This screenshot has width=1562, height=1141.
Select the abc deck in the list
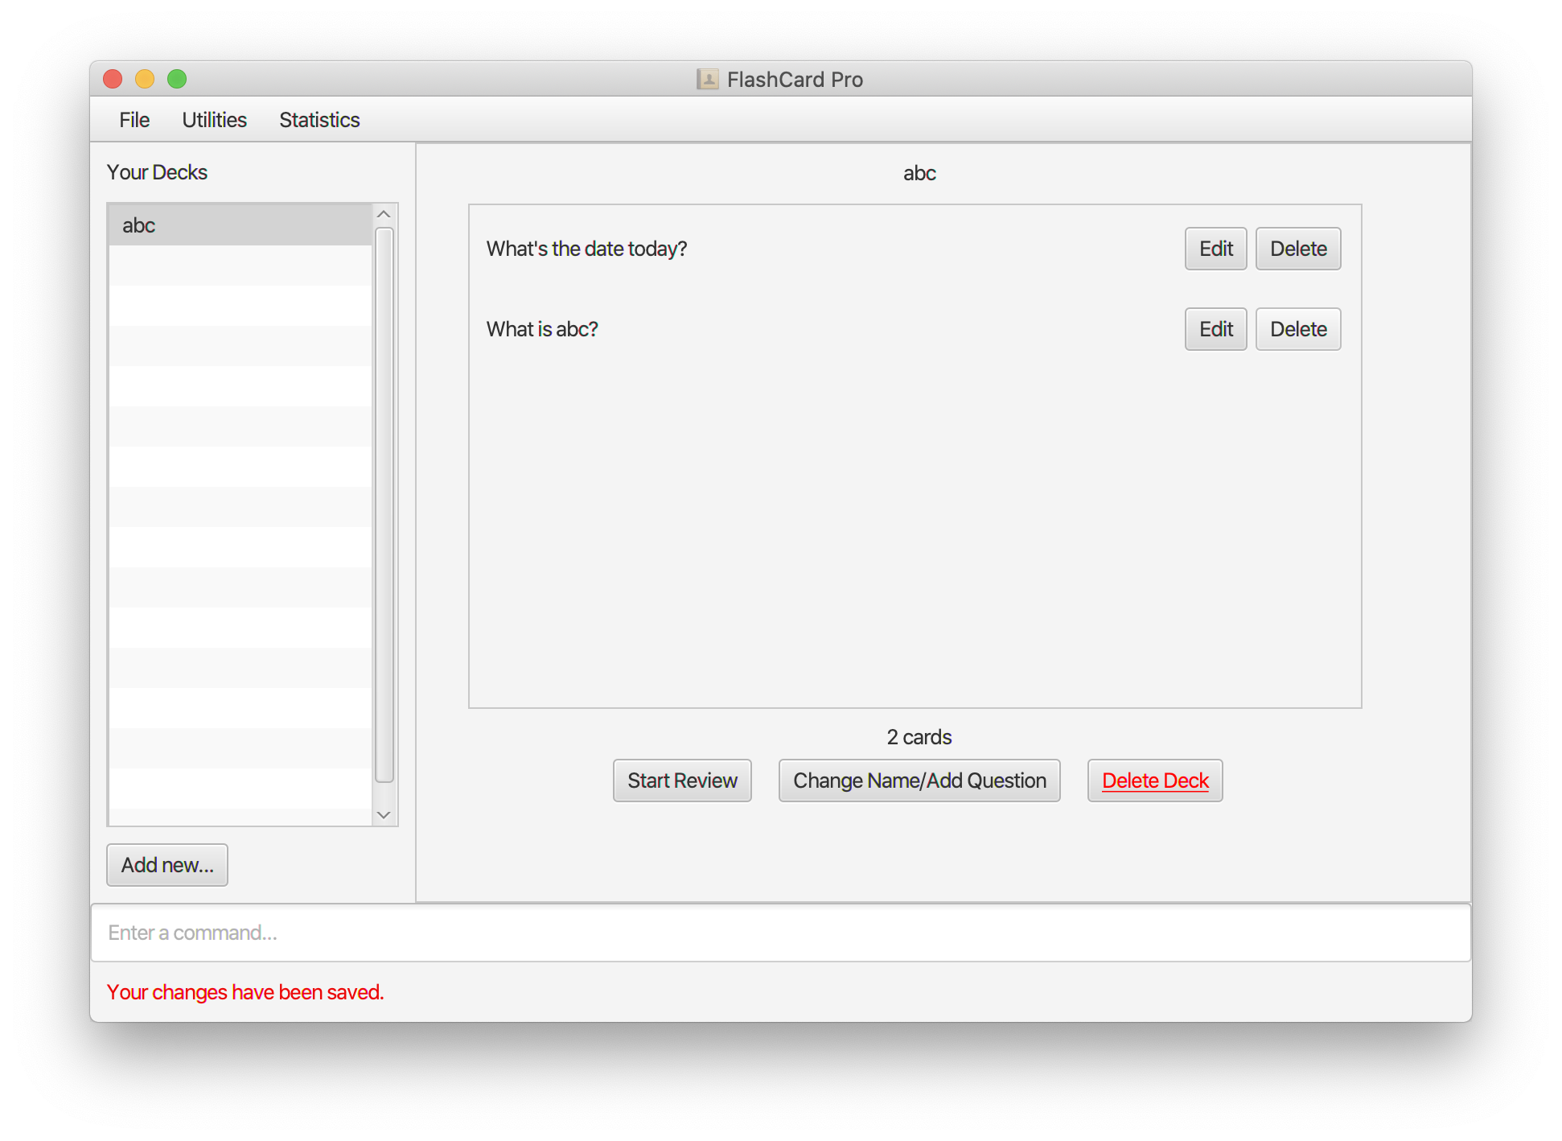240,225
